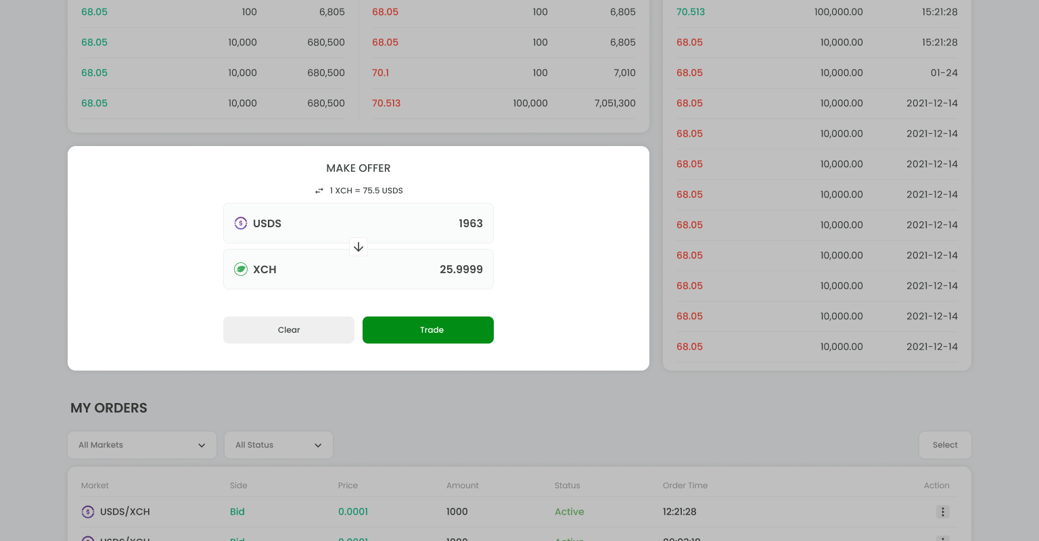The width and height of the screenshot is (1039, 541).
Task: Click the Order Time column header
Action: tap(685, 486)
